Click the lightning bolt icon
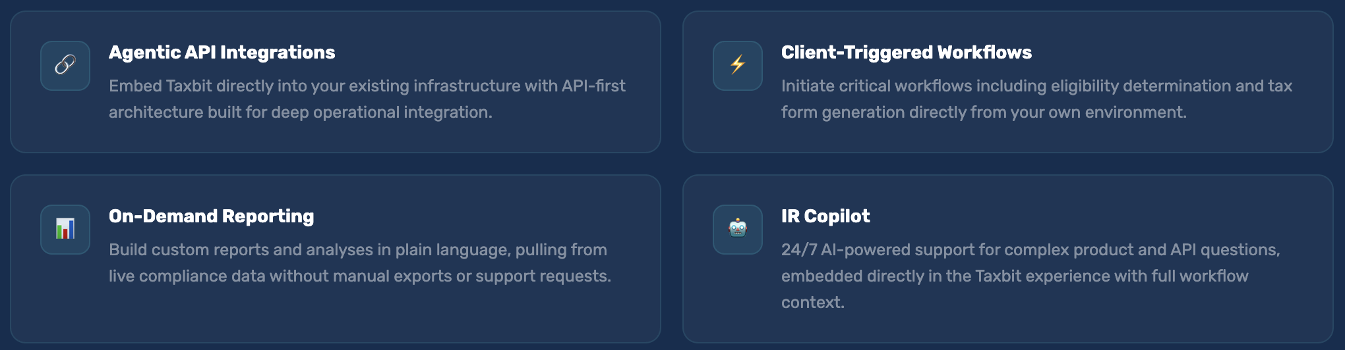Viewport: 1345px width, 350px height. [x=738, y=65]
